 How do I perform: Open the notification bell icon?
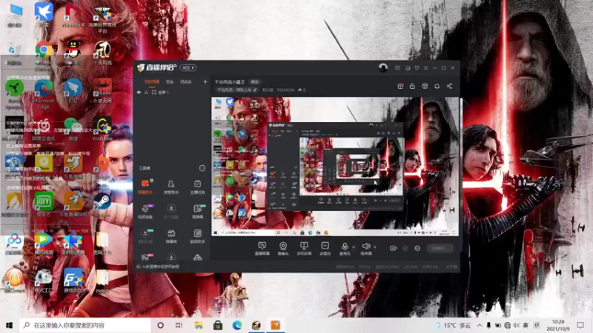click(x=437, y=86)
